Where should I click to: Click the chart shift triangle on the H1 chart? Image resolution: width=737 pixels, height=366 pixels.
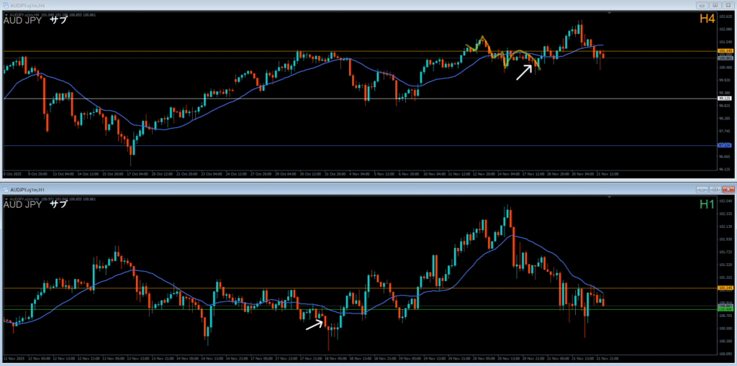609,198
